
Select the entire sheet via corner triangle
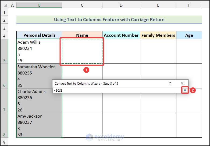pyautogui.click(x=5, y=5)
